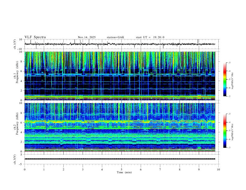Click the "start UT =" header text
The width and height of the screenshot is (246, 190).
143,37
